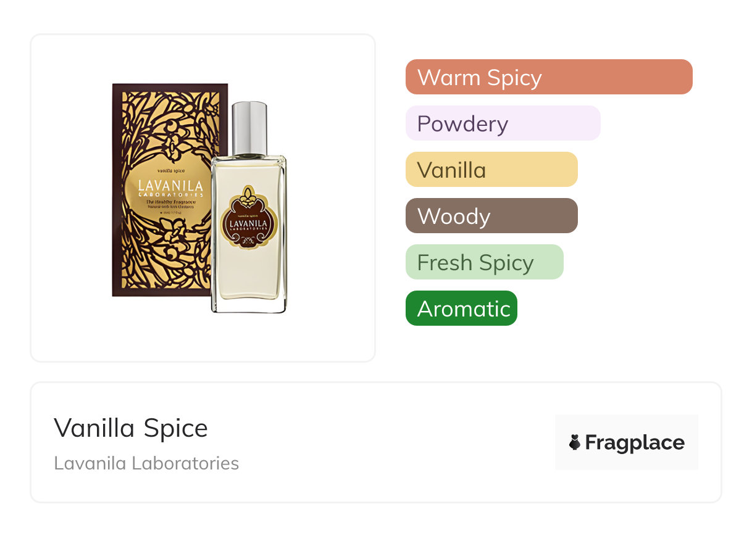The height and width of the screenshot is (533, 752).
Task: Pick the Woody accord bar
Action: (x=491, y=216)
